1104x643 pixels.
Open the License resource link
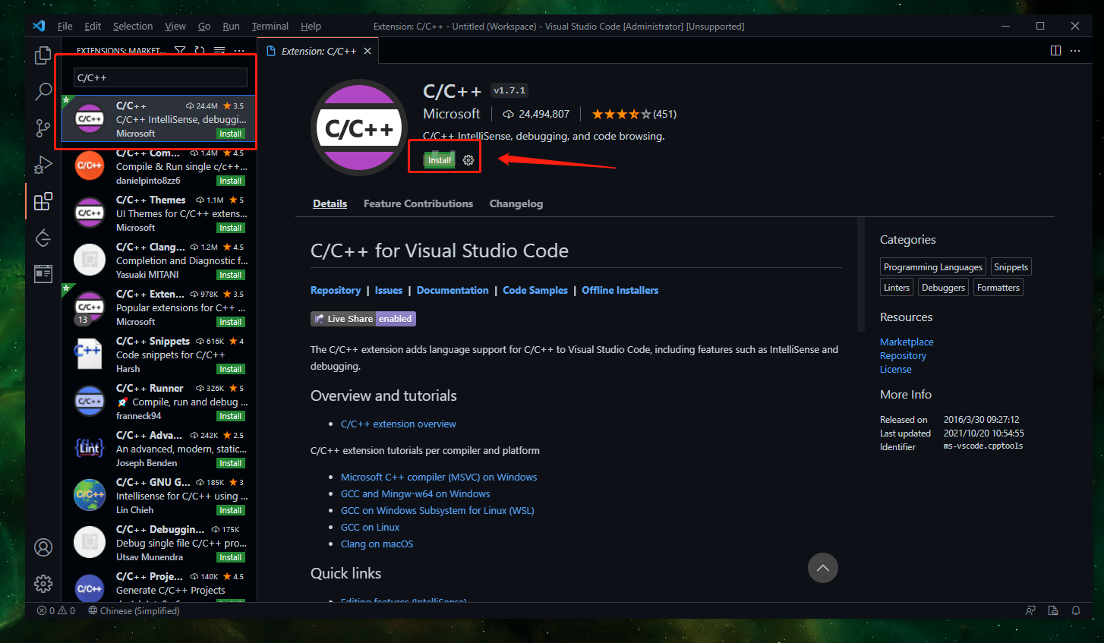pos(896,370)
